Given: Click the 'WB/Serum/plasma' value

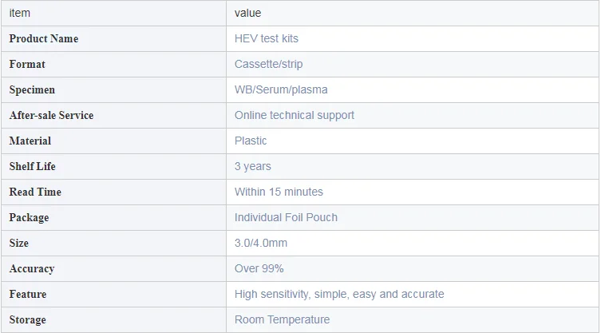Looking at the screenshot, I should 281,89.
